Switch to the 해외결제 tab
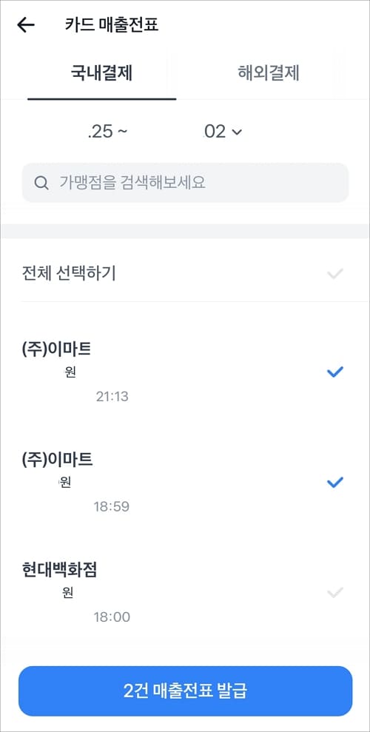 [x=269, y=73]
